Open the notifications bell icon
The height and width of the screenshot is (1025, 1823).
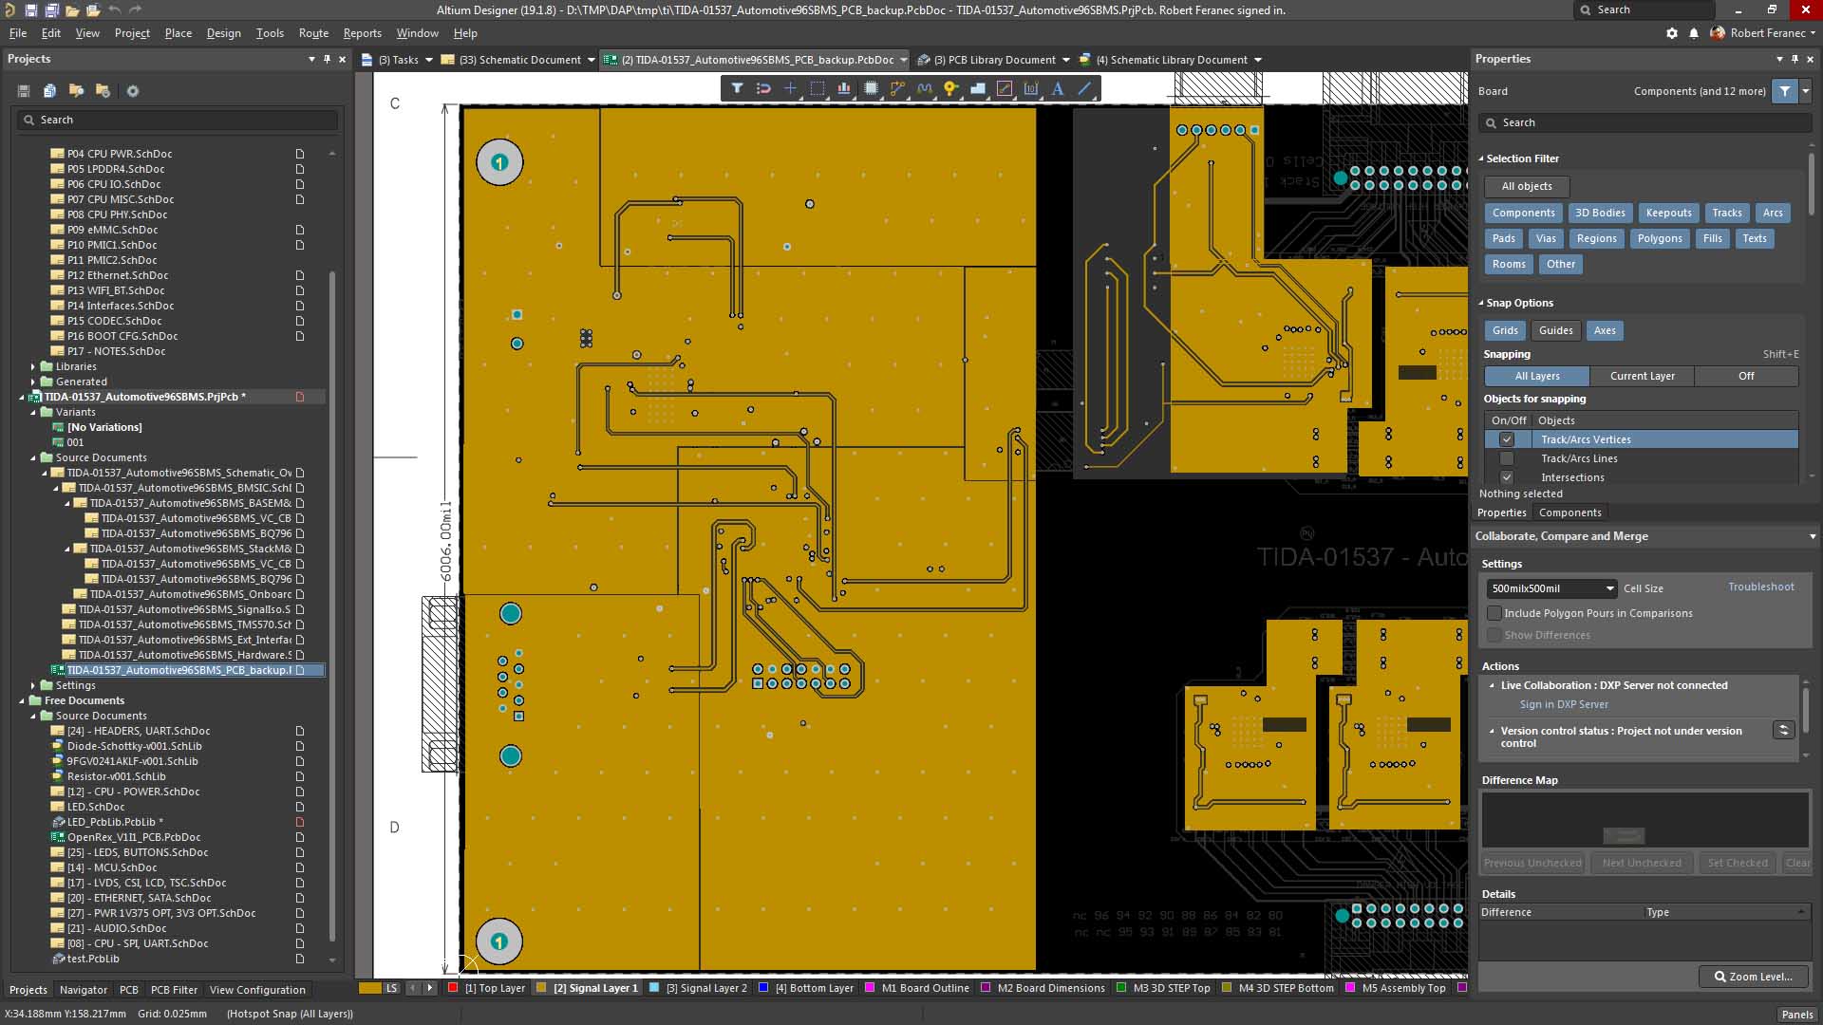click(1694, 33)
